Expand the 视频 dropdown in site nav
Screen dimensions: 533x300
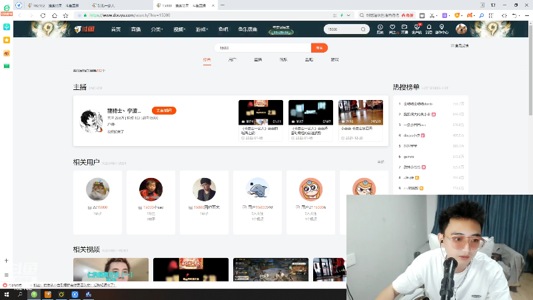[x=179, y=29]
